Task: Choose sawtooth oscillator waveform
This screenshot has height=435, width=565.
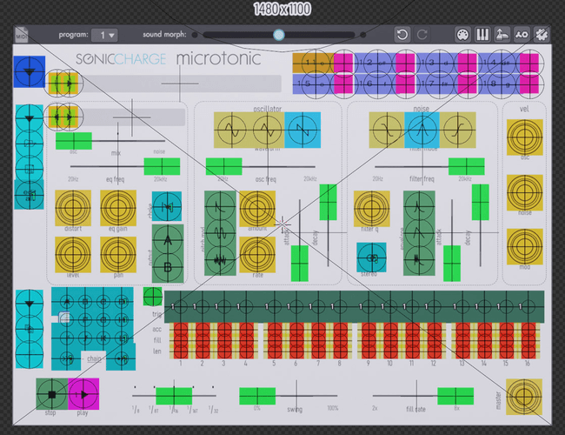Action: click(x=302, y=130)
